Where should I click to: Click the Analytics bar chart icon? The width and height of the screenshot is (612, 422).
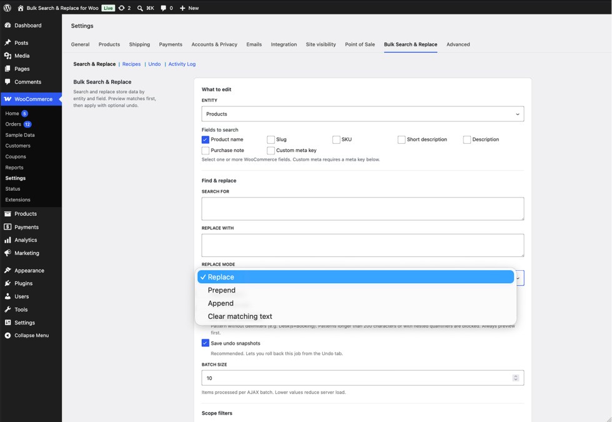[x=7, y=240]
